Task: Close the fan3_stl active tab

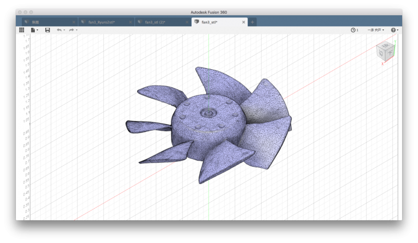Action: pos(243,22)
